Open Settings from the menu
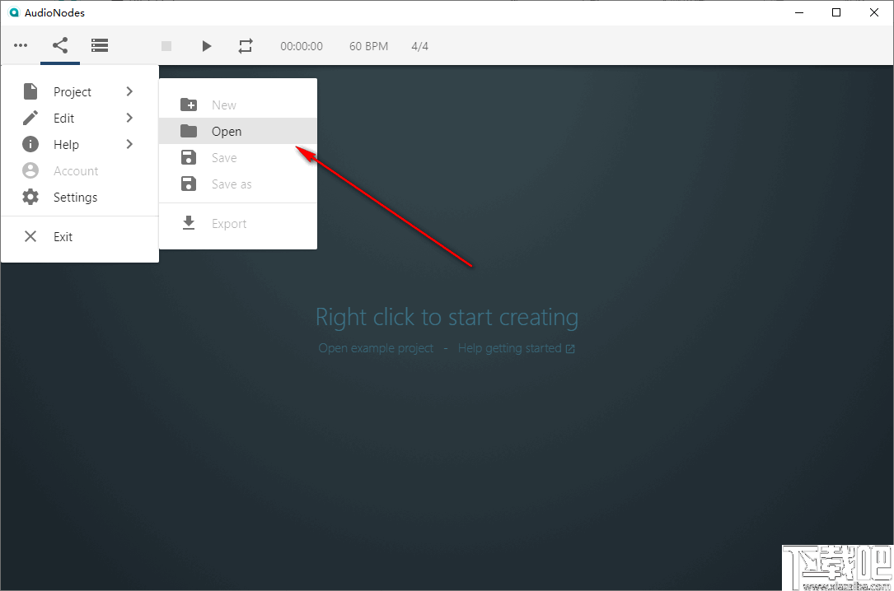 (x=80, y=197)
